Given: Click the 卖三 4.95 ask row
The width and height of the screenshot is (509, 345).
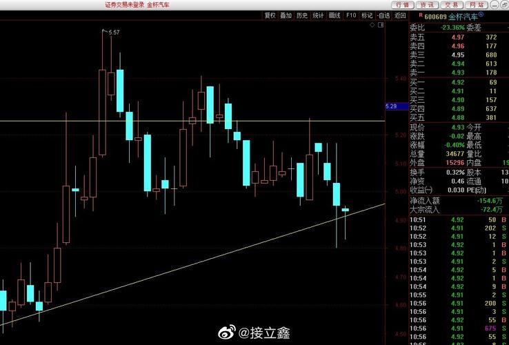Looking at the screenshot, I should coord(458,55).
